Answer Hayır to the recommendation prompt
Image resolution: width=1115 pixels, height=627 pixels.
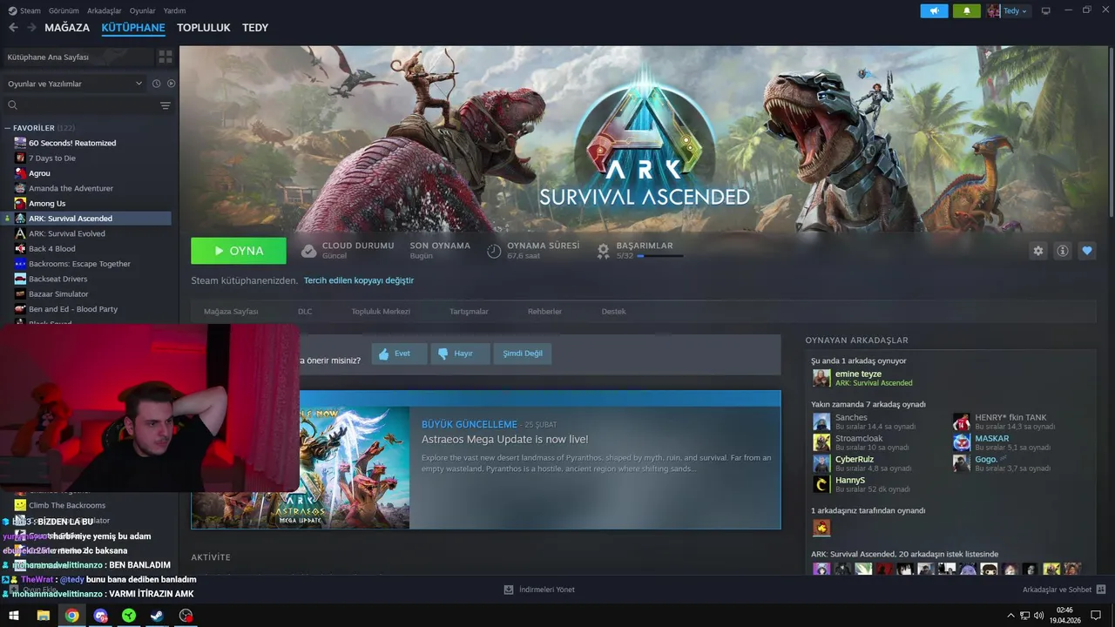tap(461, 354)
